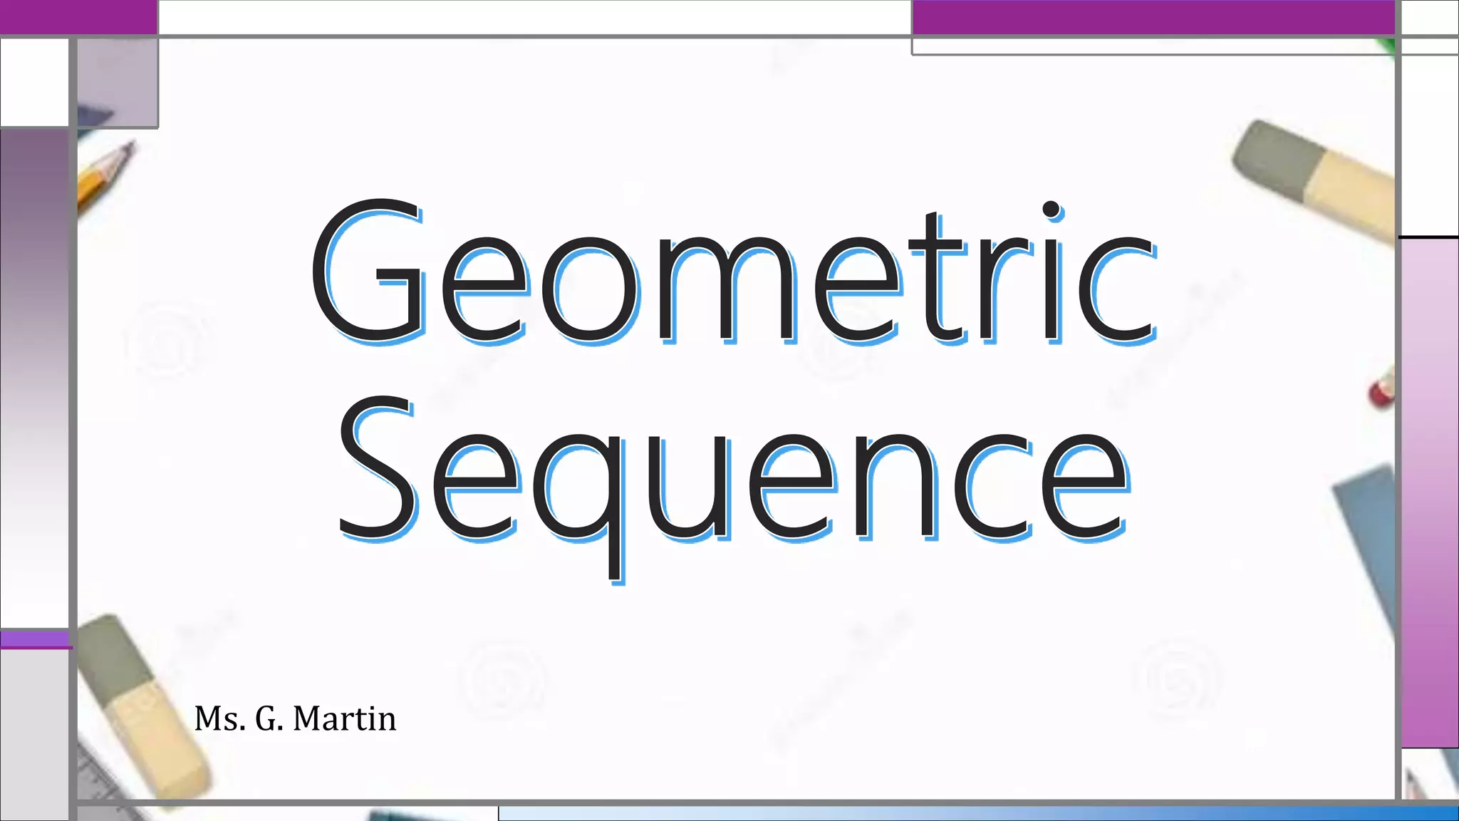
Task: Click the spiral watermark at bottom center
Action: tap(503, 681)
